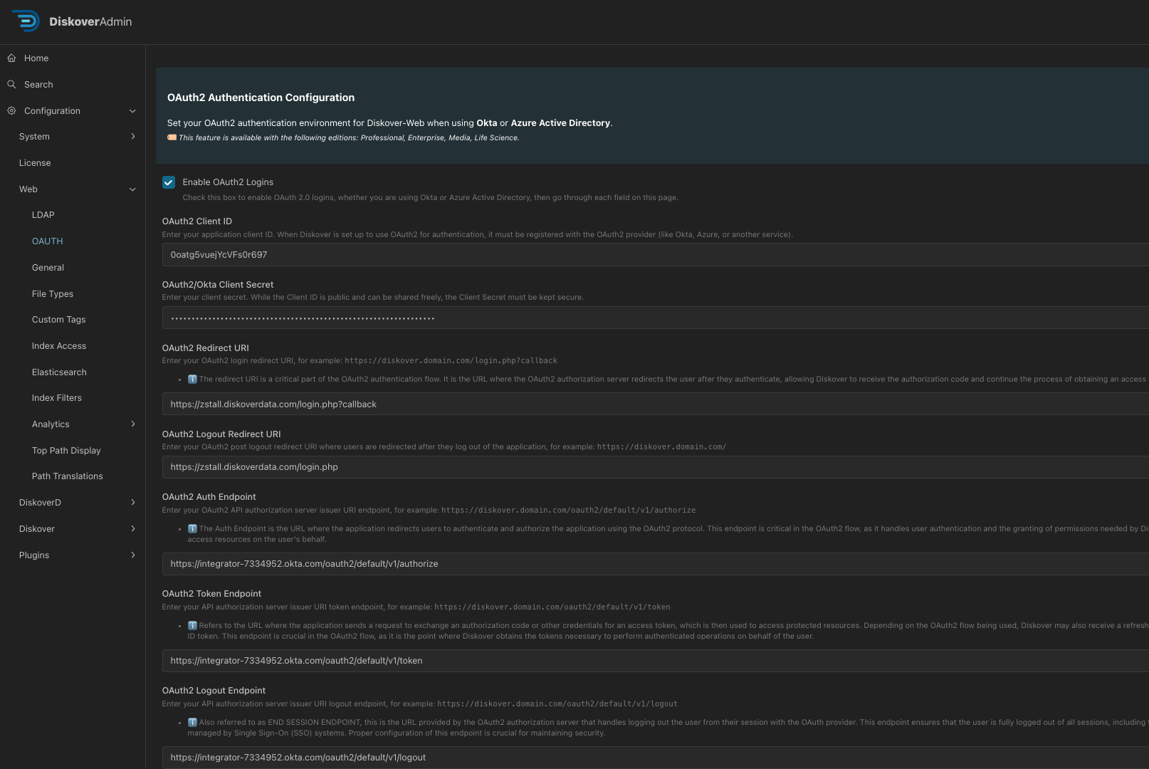Viewport: 1149px width, 769px height.
Task: Click the OAuth2 Token Endpoint field
Action: click(x=655, y=661)
